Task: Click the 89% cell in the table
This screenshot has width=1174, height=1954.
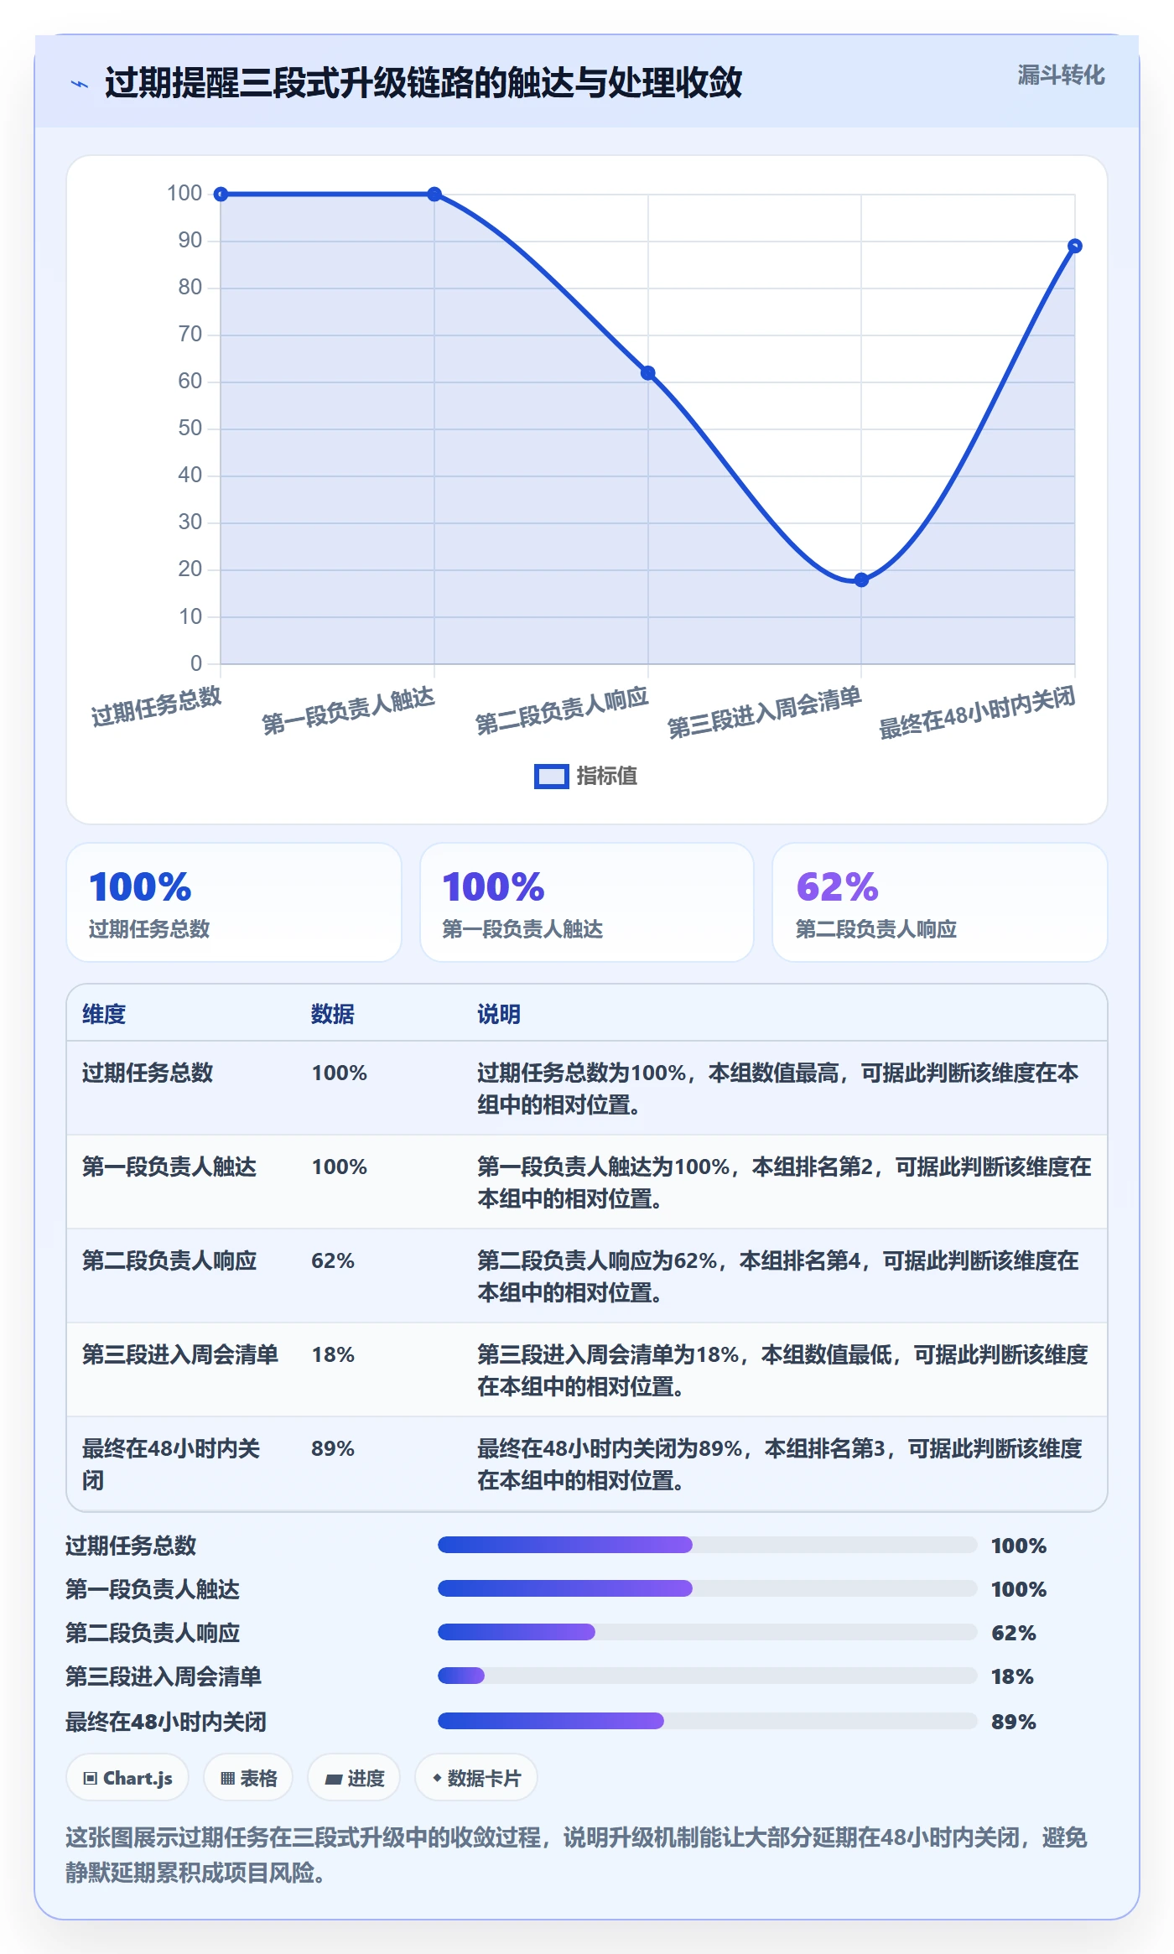Action: pos(333,1448)
